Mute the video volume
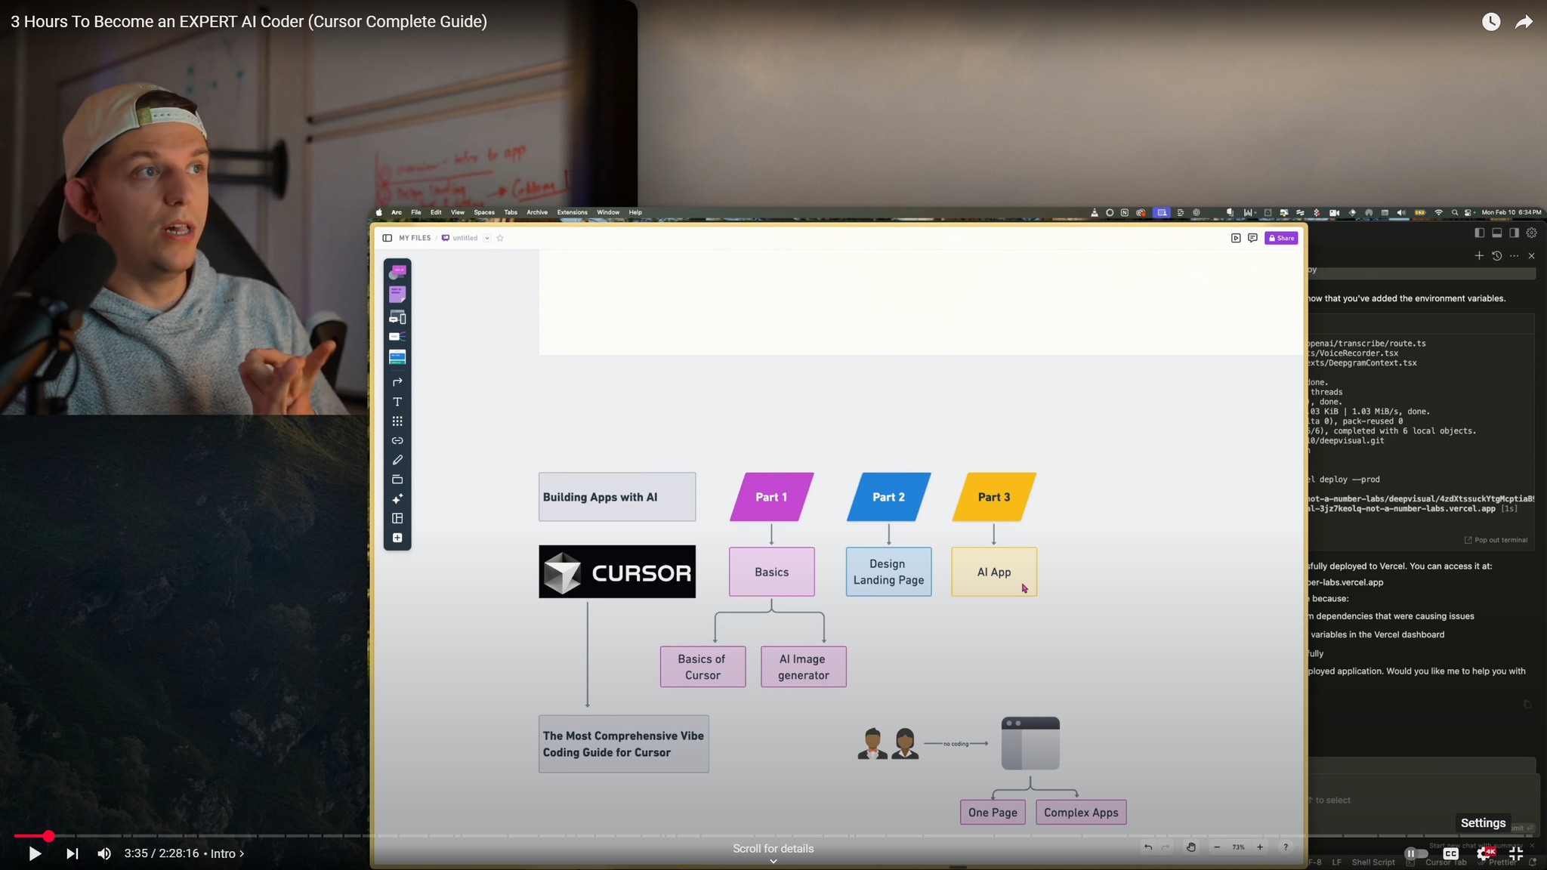The height and width of the screenshot is (870, 1547). coord(104,853)
